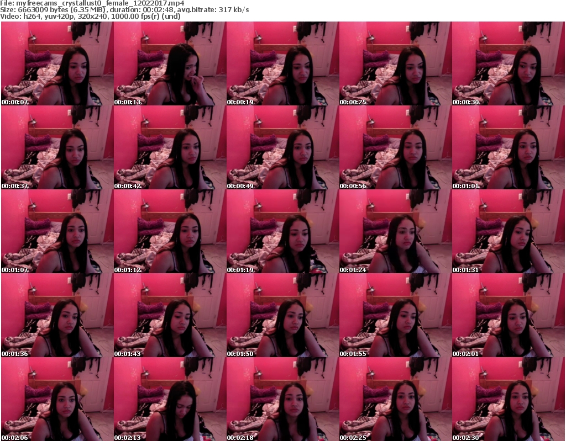The width and height of the screenshot is (566, 441).
Task: Choose the 00:02:18 thumbnail
Action: click(282, 399)
